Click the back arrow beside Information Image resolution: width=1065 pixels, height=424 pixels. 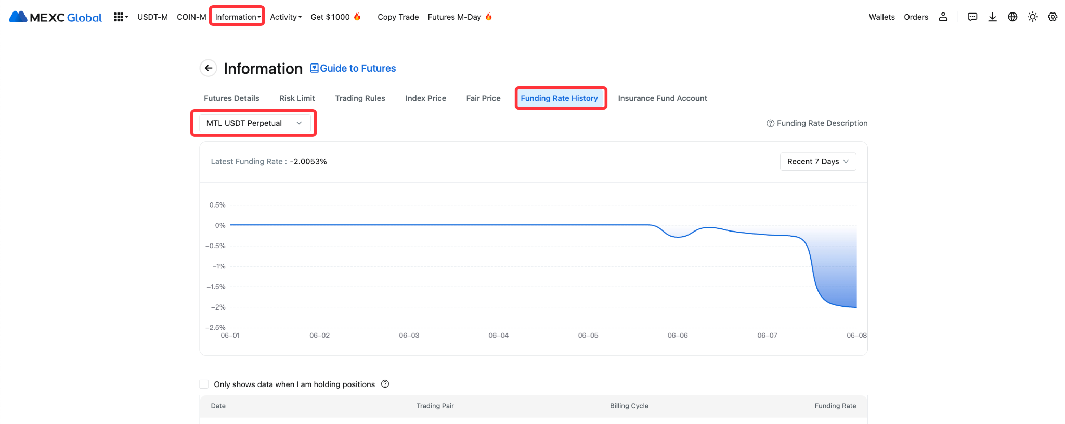(x=209, y=68)
